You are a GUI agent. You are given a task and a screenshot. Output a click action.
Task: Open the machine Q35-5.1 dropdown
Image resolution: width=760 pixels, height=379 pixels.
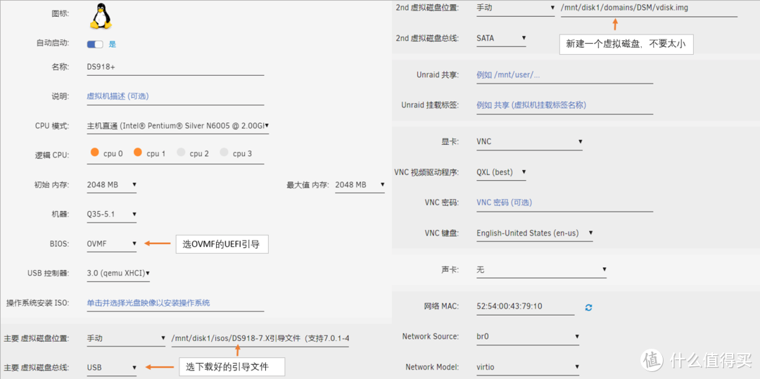click(111, 214)
